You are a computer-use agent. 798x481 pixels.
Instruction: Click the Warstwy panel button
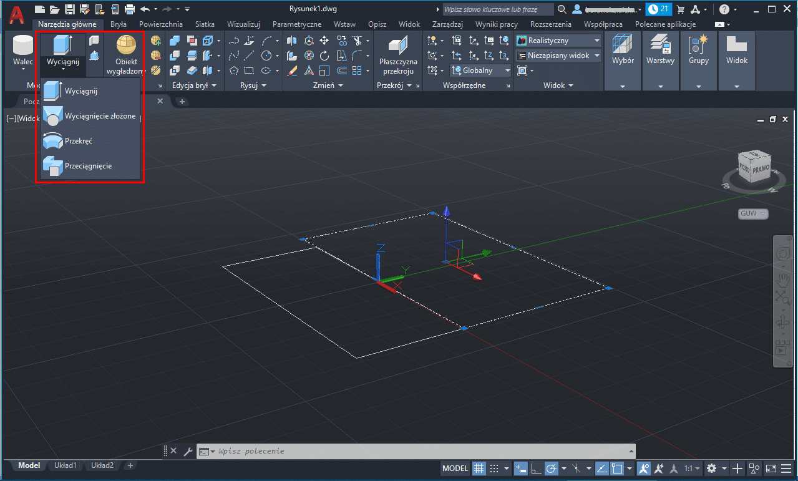(x=660, y=61)
